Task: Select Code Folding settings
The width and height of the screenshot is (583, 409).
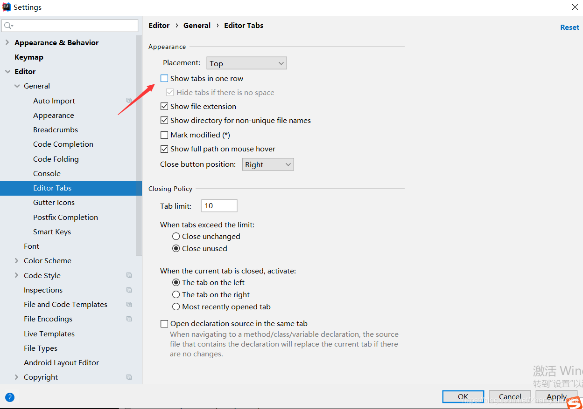Action: (x=56, y=159)
